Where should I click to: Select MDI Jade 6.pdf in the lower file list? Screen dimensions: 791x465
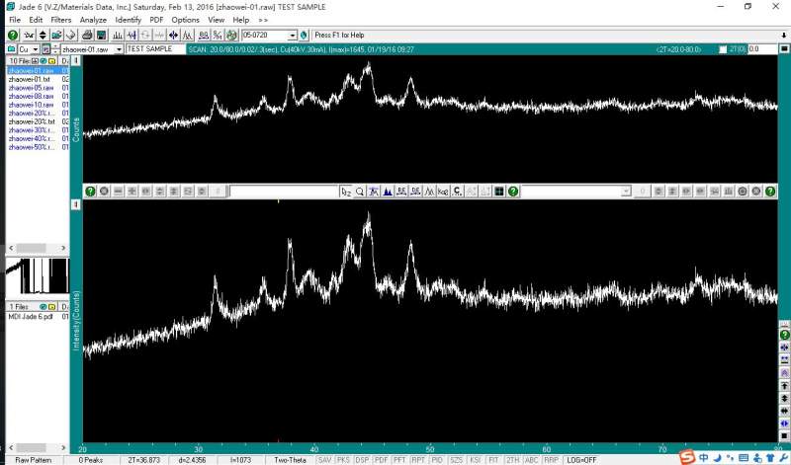[x=31, y=316]
